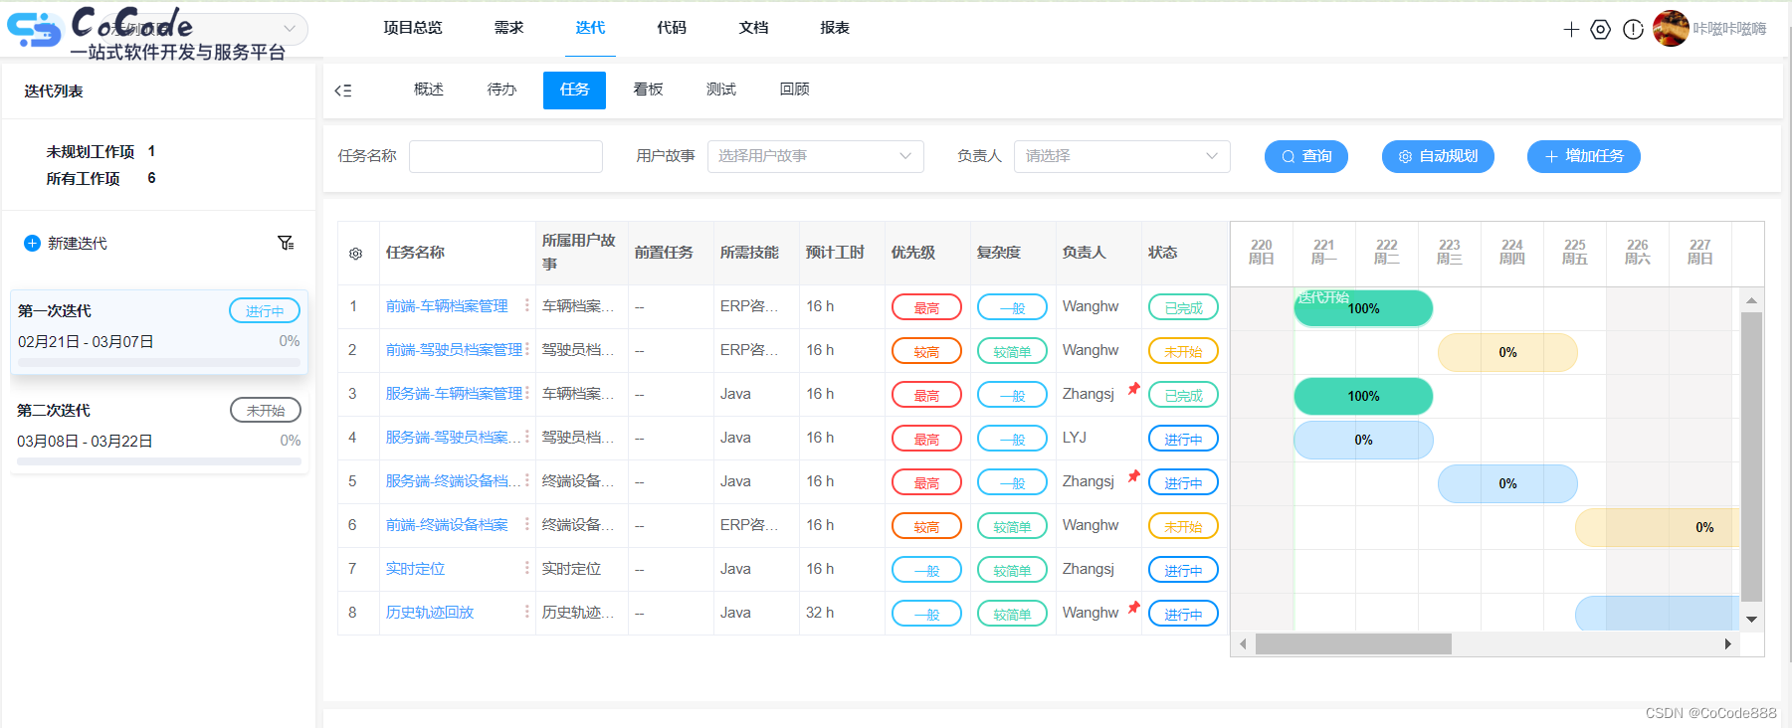Click the 查询 button

(1306, 156)
